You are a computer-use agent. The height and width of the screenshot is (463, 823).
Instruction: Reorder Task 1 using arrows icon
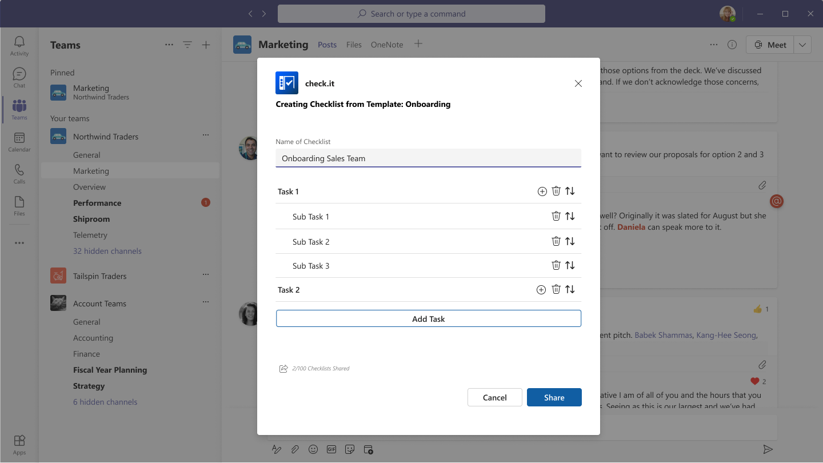[570, 191]
